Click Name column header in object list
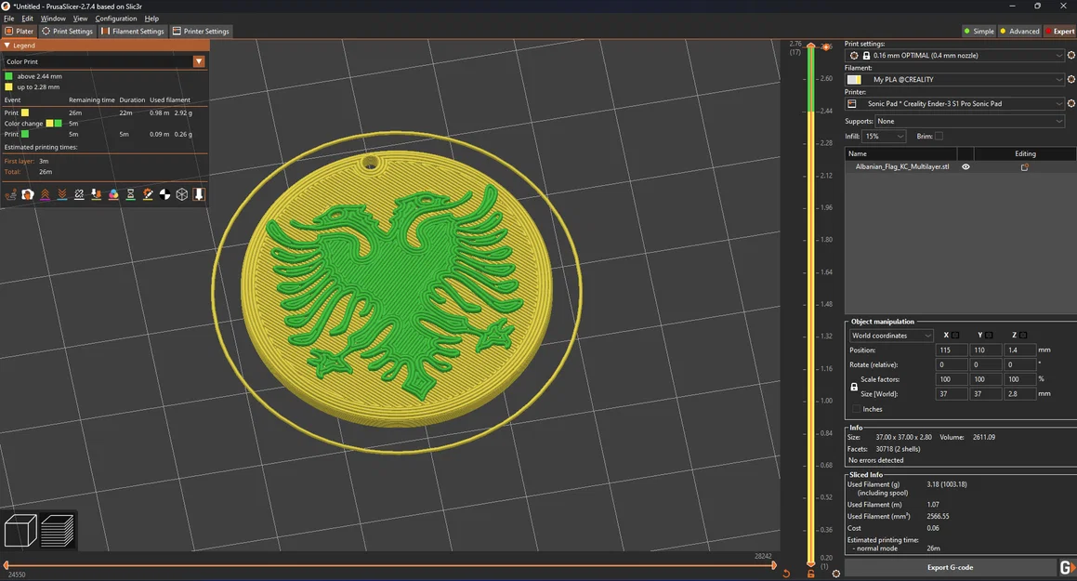1077x581 pixels. click(x=901, y=153)
